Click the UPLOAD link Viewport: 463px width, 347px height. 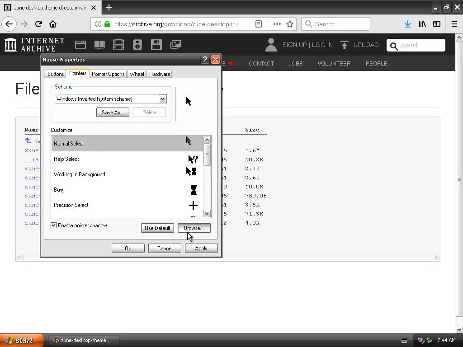[366, 45]
